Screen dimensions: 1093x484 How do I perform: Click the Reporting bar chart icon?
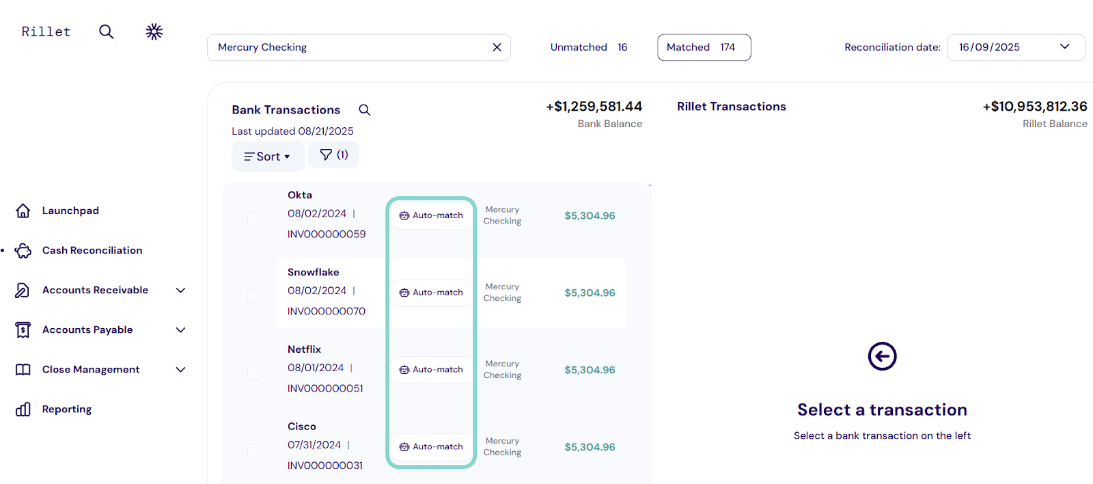pos(23,409)
